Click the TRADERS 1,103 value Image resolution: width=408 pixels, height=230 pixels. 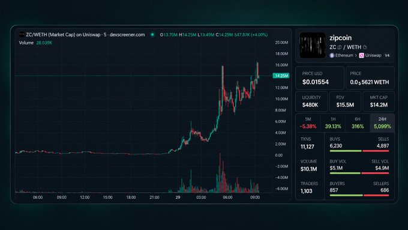pyautogui.click(x=306, y=191)
